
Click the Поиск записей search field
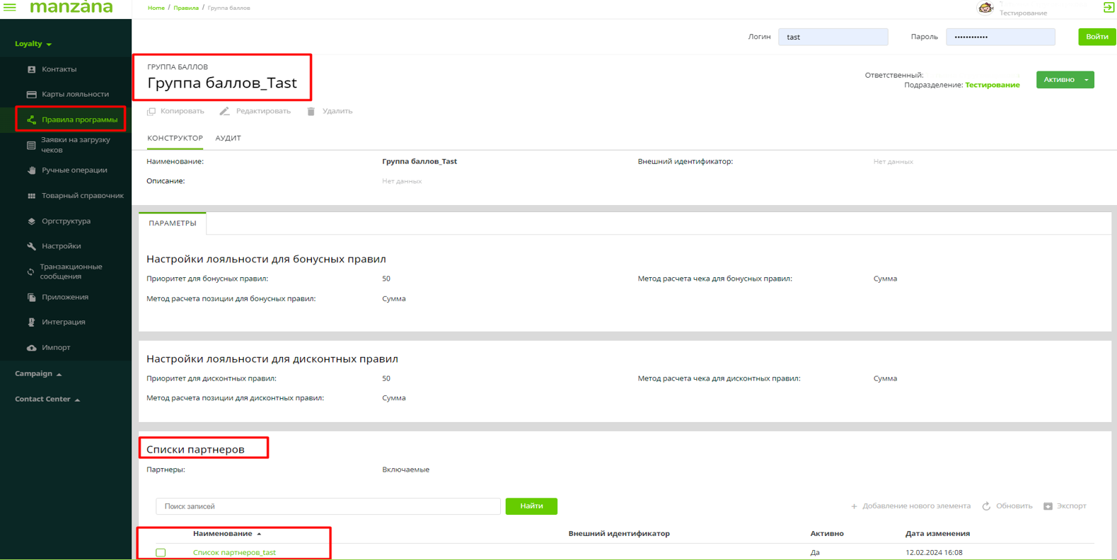pyautogui.click(x=328, y=506)
